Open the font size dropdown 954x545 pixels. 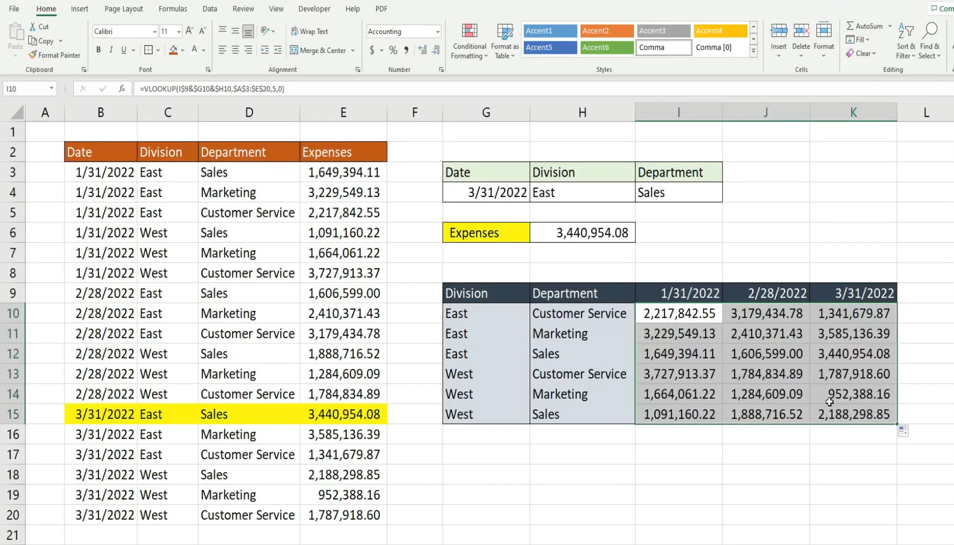(179, 31)
